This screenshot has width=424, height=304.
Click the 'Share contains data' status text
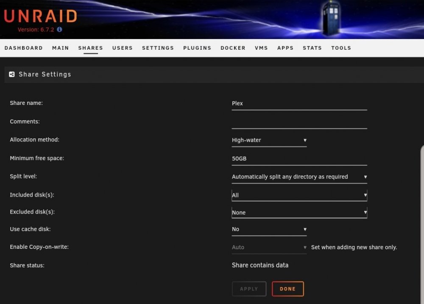pyautogui.click(x=260, y=265)
